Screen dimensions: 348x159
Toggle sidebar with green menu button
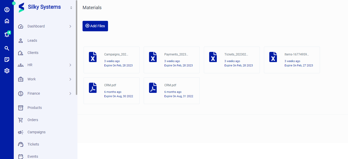coord(14,3)
